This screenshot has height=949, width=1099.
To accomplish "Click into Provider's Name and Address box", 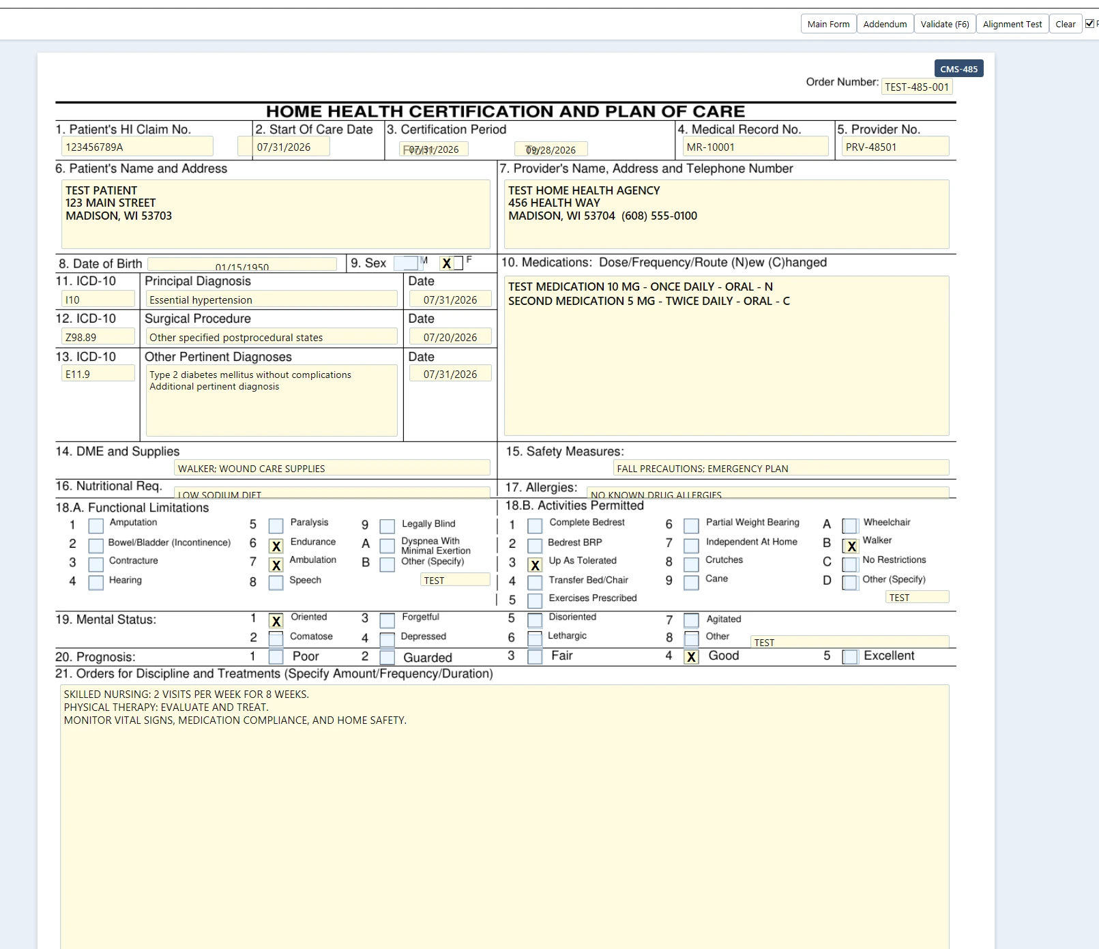I will 727,214.
